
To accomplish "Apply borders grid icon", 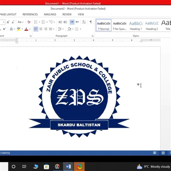I will click(x=77, y=29).
